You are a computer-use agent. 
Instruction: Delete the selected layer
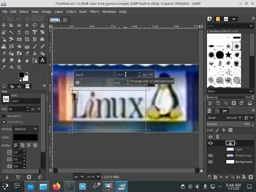(x=250, y=177)
